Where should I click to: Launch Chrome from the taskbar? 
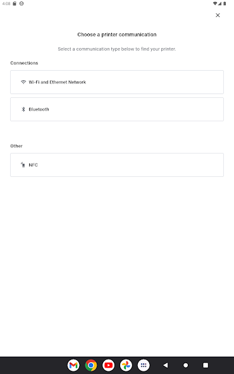tap(91, 365)
